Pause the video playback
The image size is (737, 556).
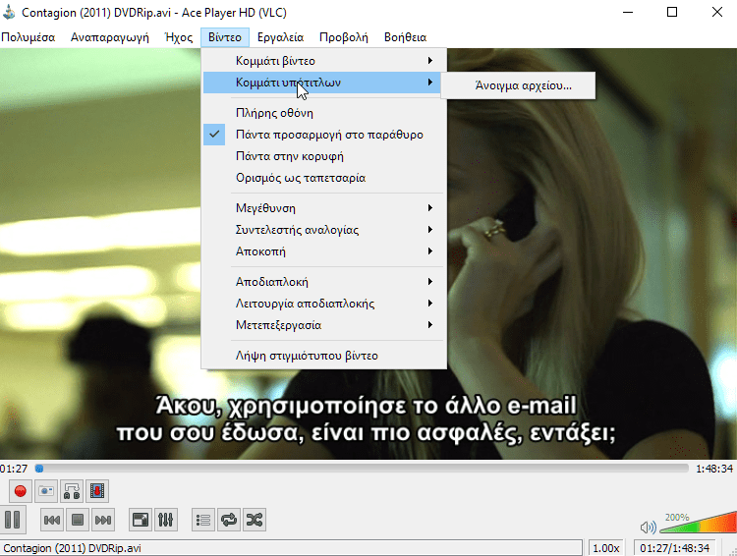(14, 519)
